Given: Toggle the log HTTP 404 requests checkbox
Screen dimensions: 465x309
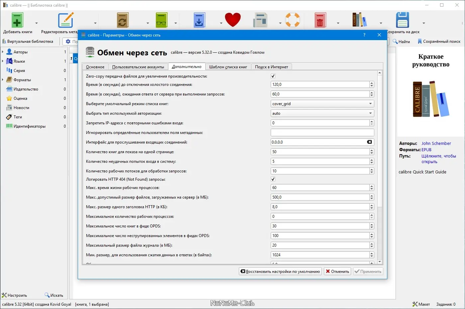Looking at the screenshot, I should [273, 179].
